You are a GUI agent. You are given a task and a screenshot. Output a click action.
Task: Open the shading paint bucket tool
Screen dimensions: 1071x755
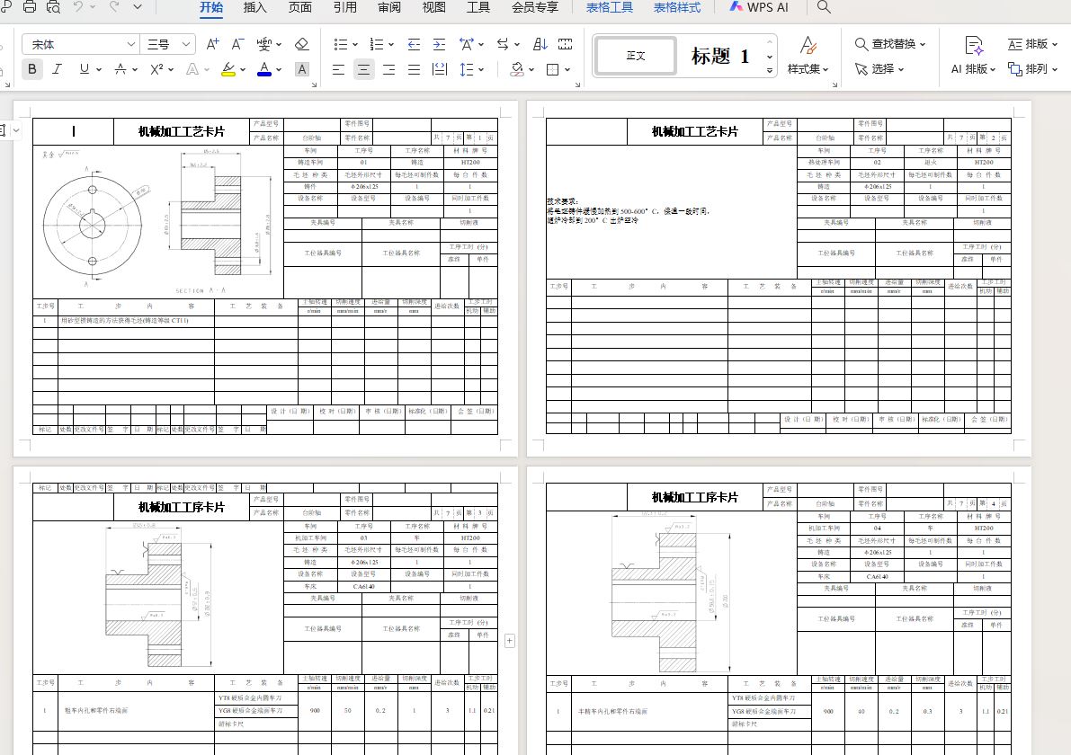coord(517,69)
